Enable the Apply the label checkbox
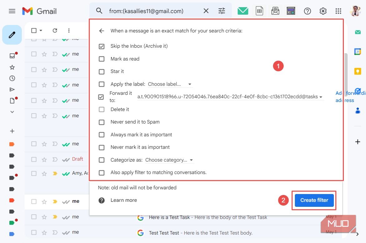The height and width of the screenshot is (243, 366). point(101,84)
